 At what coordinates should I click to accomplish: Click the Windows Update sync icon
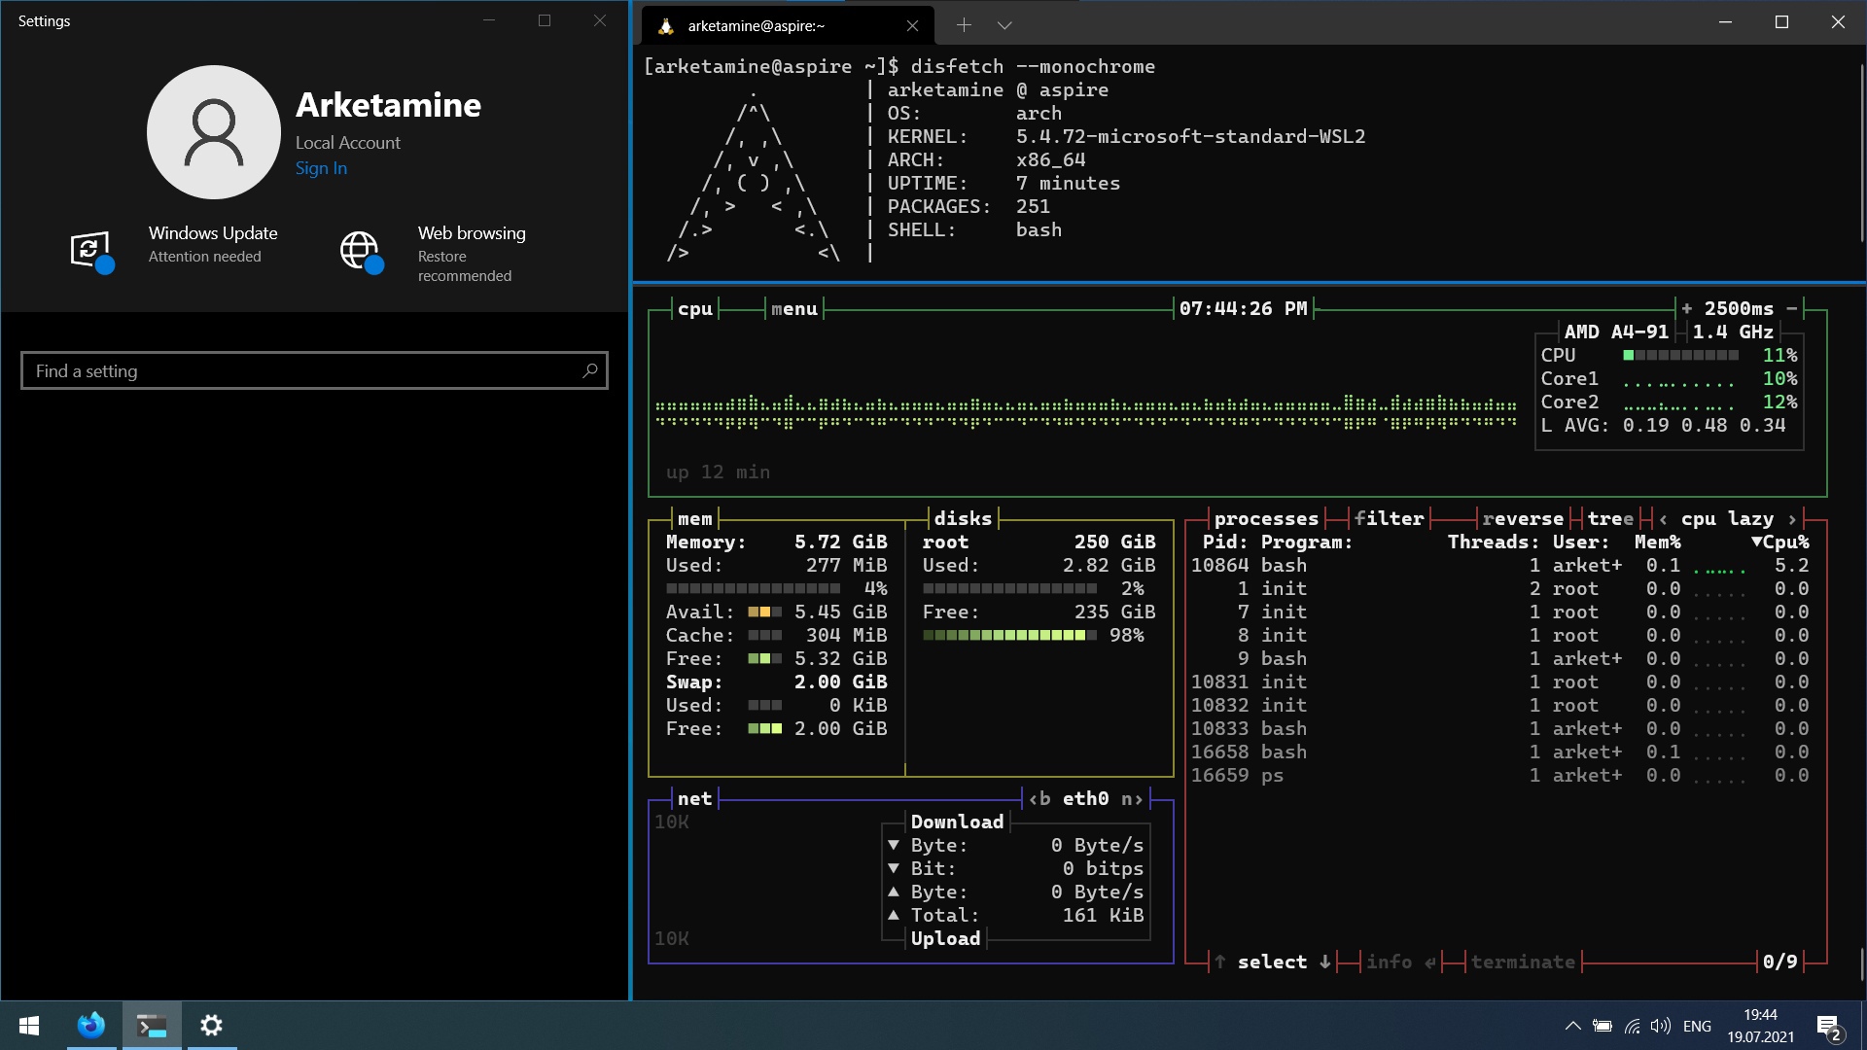point(89,250)
